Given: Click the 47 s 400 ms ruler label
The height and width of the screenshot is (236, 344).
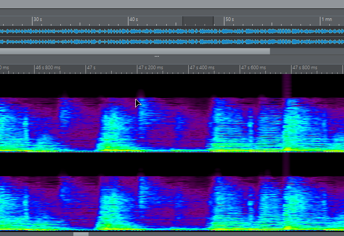Looking at the screenshot, I should 202,68.
